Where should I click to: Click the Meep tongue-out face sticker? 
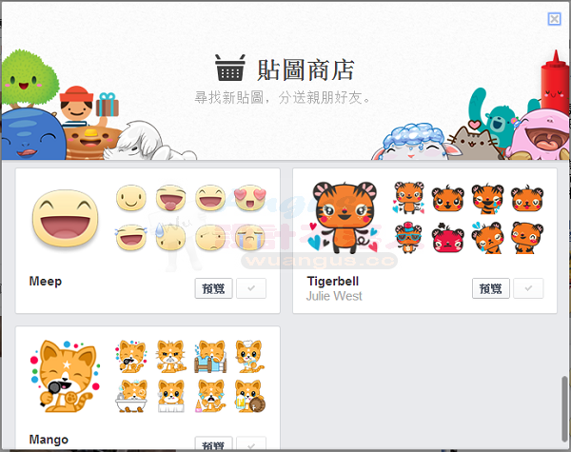coord(170,198)
